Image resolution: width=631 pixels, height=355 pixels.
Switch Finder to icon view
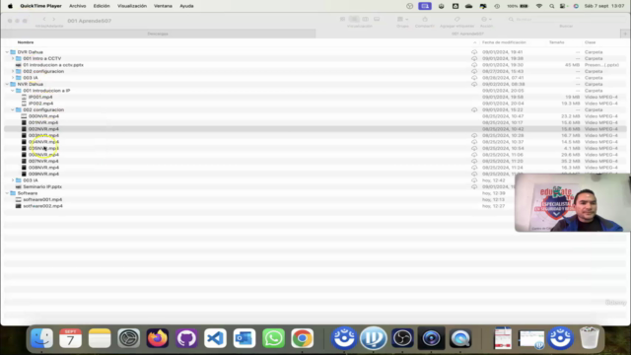coord(342,19)
